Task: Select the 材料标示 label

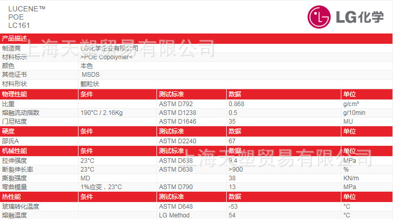Action: [14, 57]
